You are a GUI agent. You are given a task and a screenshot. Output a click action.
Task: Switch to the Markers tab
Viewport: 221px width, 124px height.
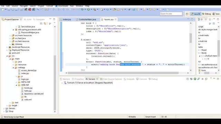tap(65, 79)
